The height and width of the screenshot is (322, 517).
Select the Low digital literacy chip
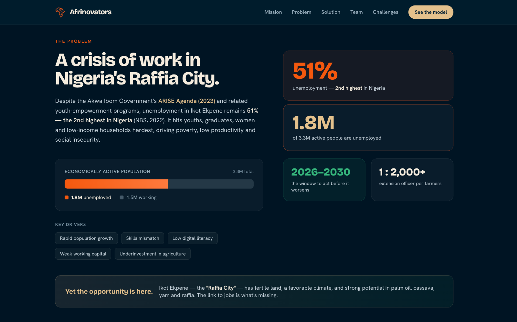(x=193, y=238)
